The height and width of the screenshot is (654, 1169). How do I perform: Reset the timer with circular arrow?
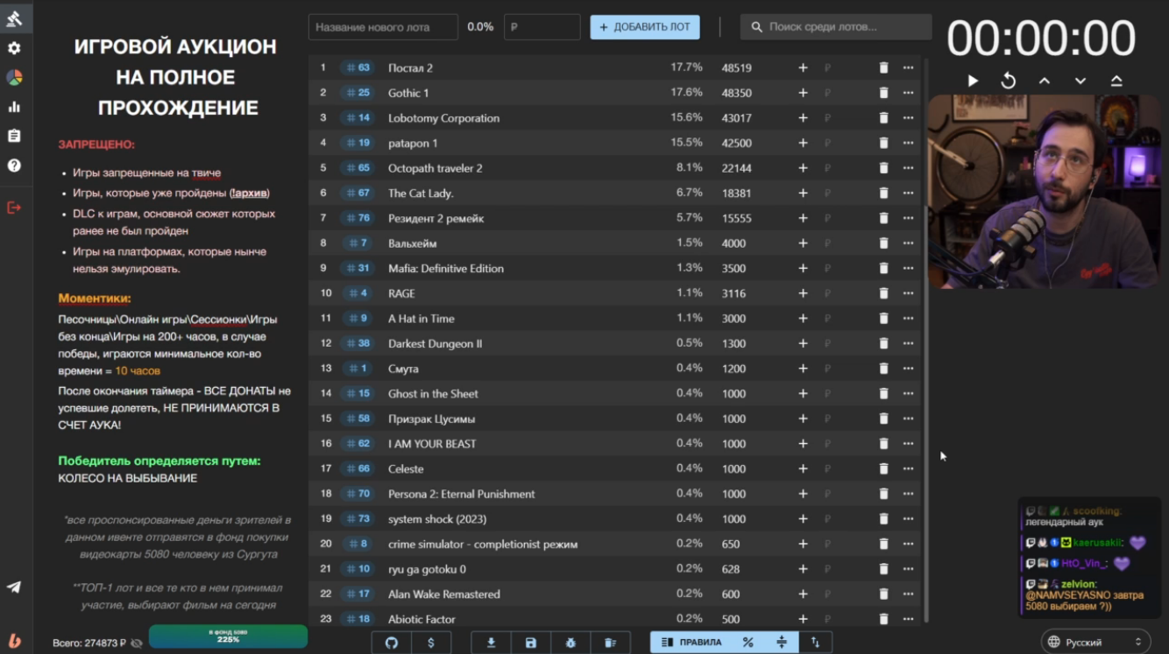point(1009,81)
